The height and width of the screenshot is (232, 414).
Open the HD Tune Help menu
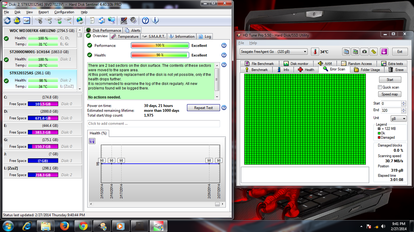253,43
